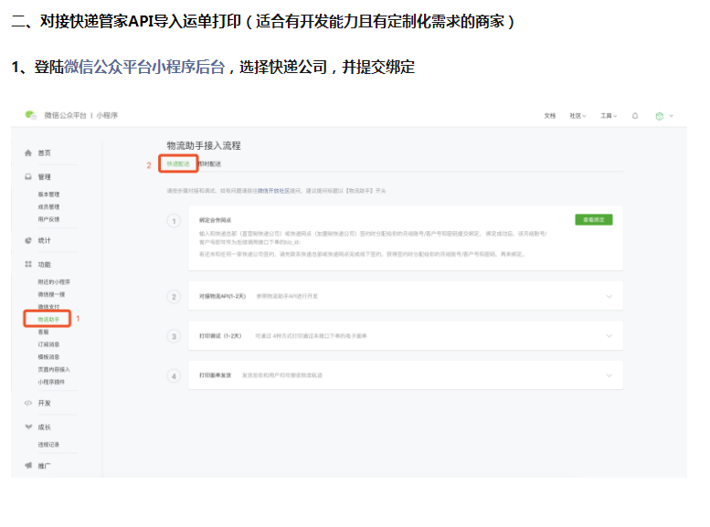Screen dimensions: 710x527
Task: Open the notification bell in the header
Action: (635, 116)
